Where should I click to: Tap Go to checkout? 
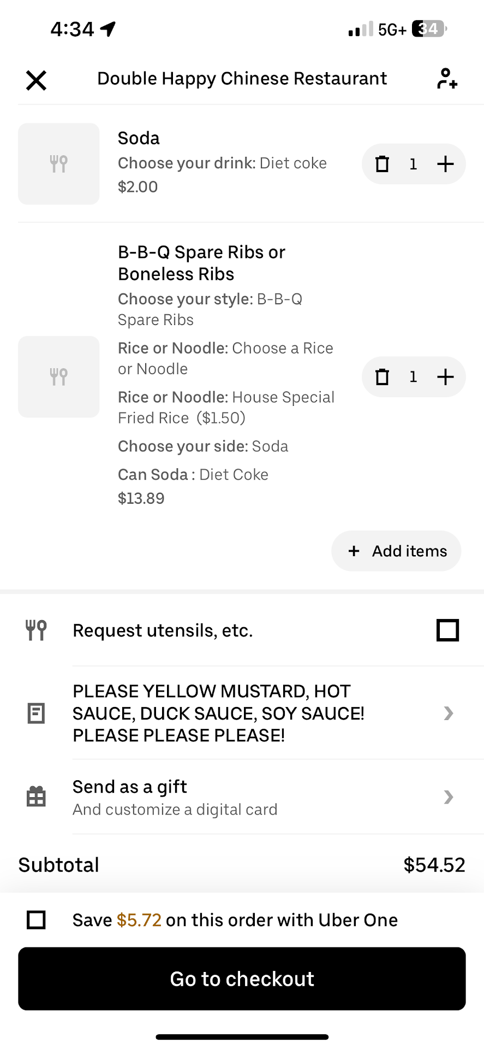[x=242, y=979]
